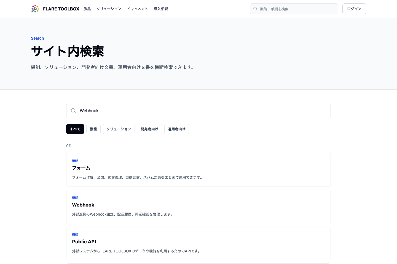Open the ソリューション navigation item
The width and height of the screenshot is (397, 264).
pos(109,9)
